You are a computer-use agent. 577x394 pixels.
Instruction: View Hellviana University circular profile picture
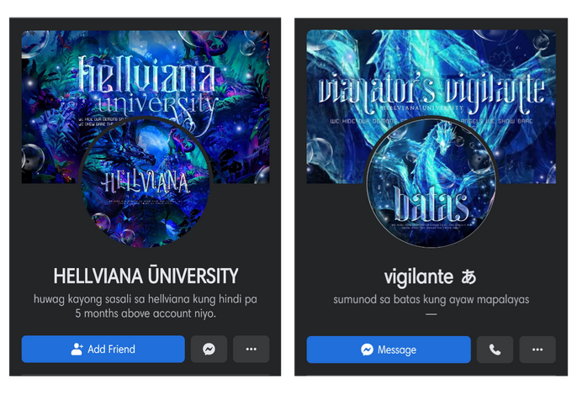point(145,182)
